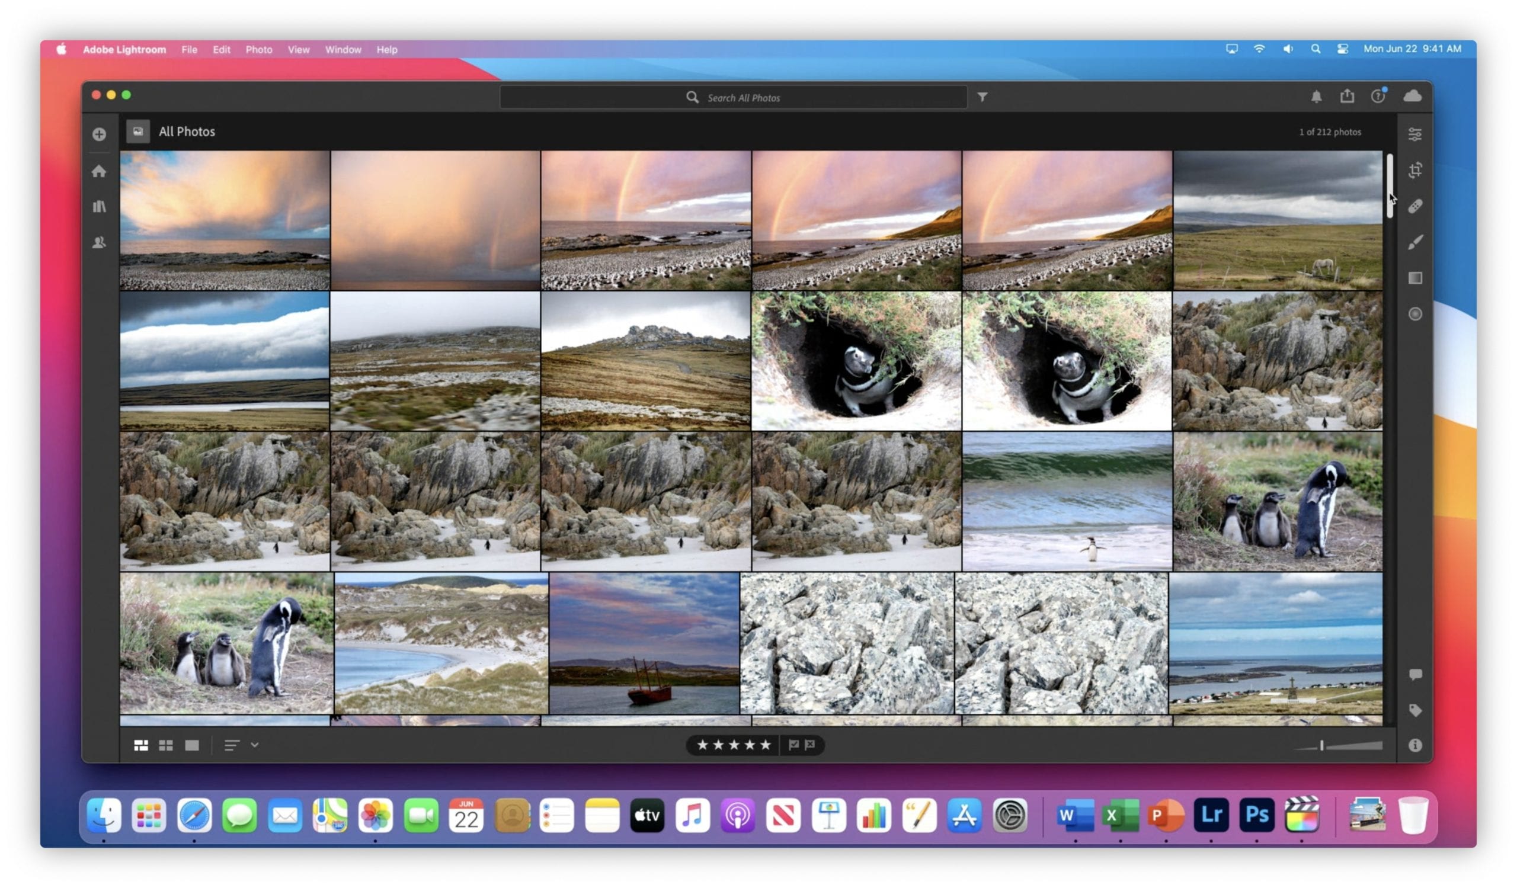Select the grey-sky horse meadow photo
This screenshot has width=1517, height=888.
[1278, 220]
